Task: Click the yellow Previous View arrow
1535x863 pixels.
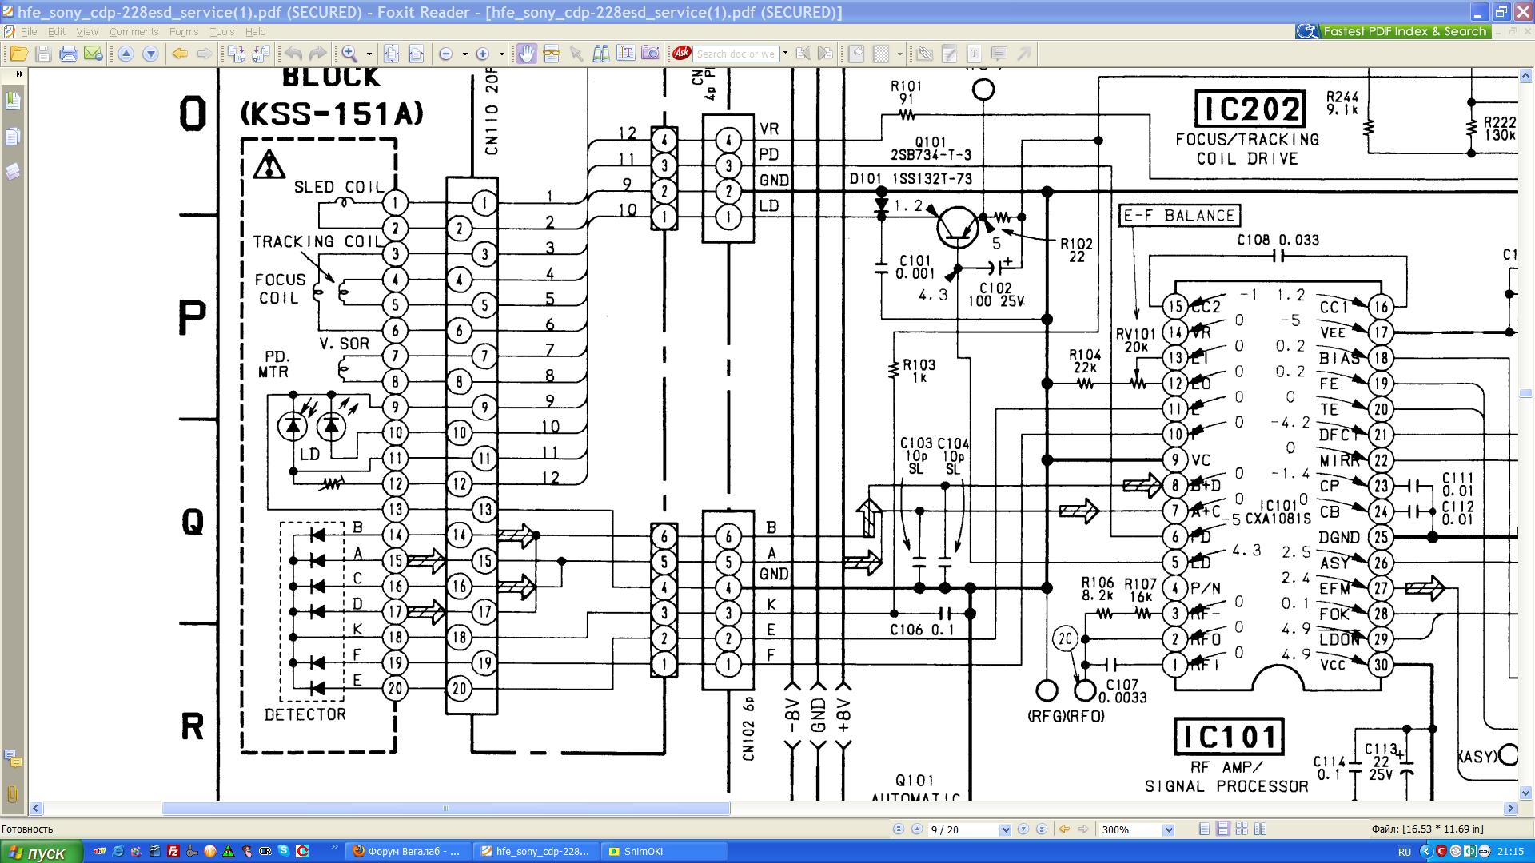Action: click(180, 54)
